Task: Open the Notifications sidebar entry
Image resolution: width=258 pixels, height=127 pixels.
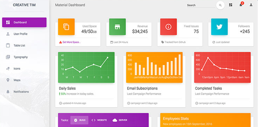Action: click(24, 92)
